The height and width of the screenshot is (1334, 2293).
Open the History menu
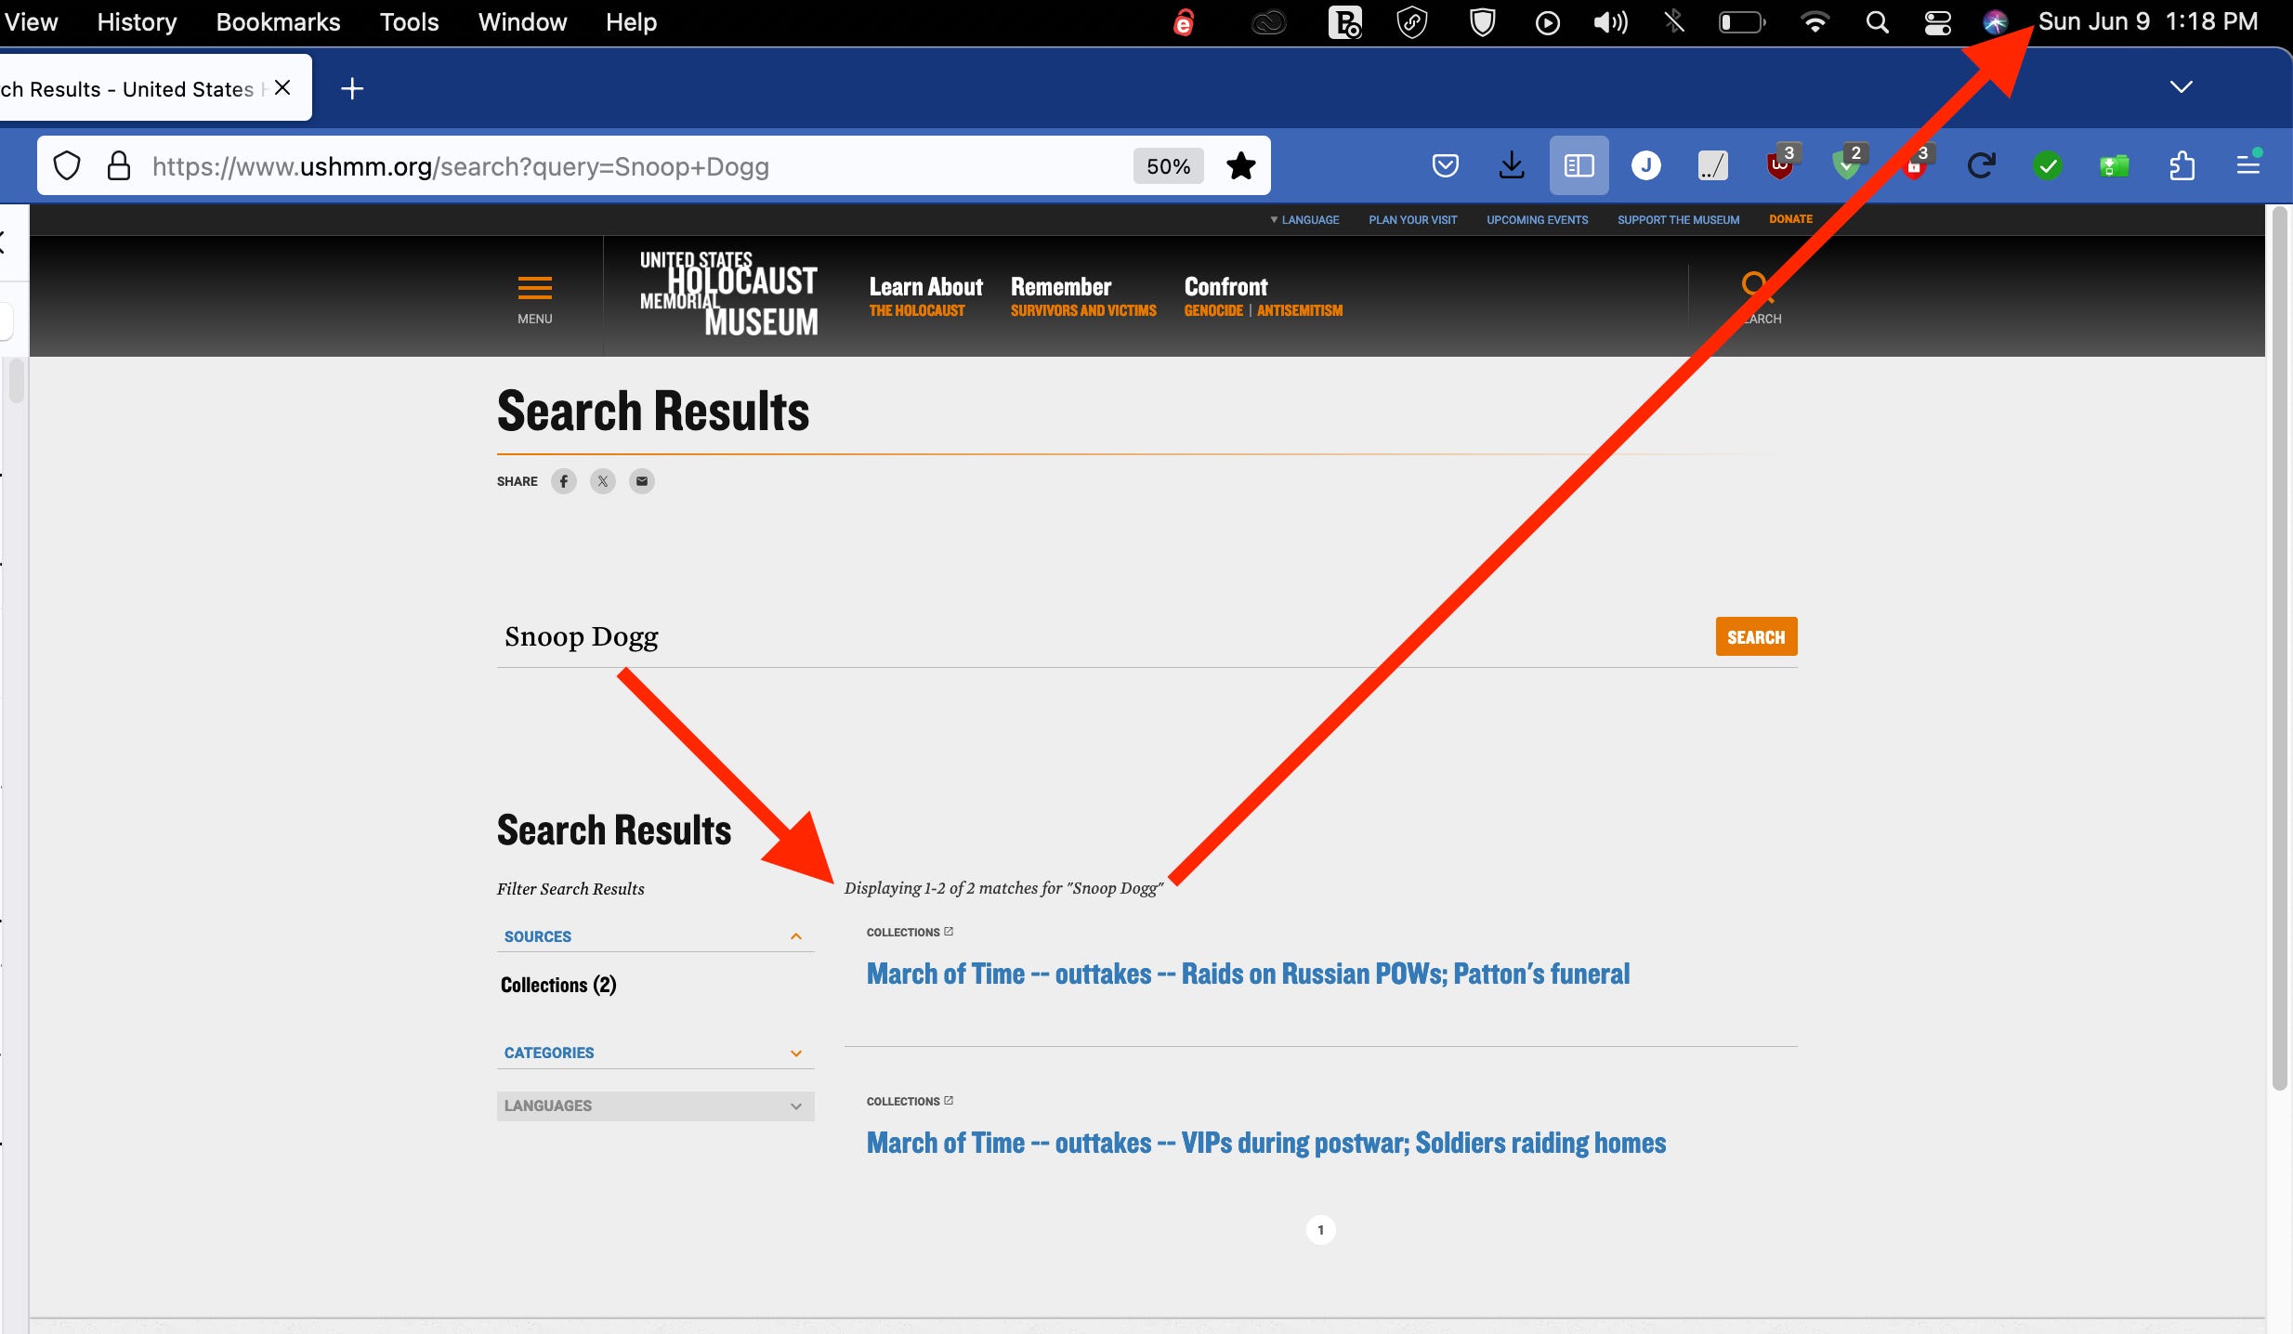(137, 22)
